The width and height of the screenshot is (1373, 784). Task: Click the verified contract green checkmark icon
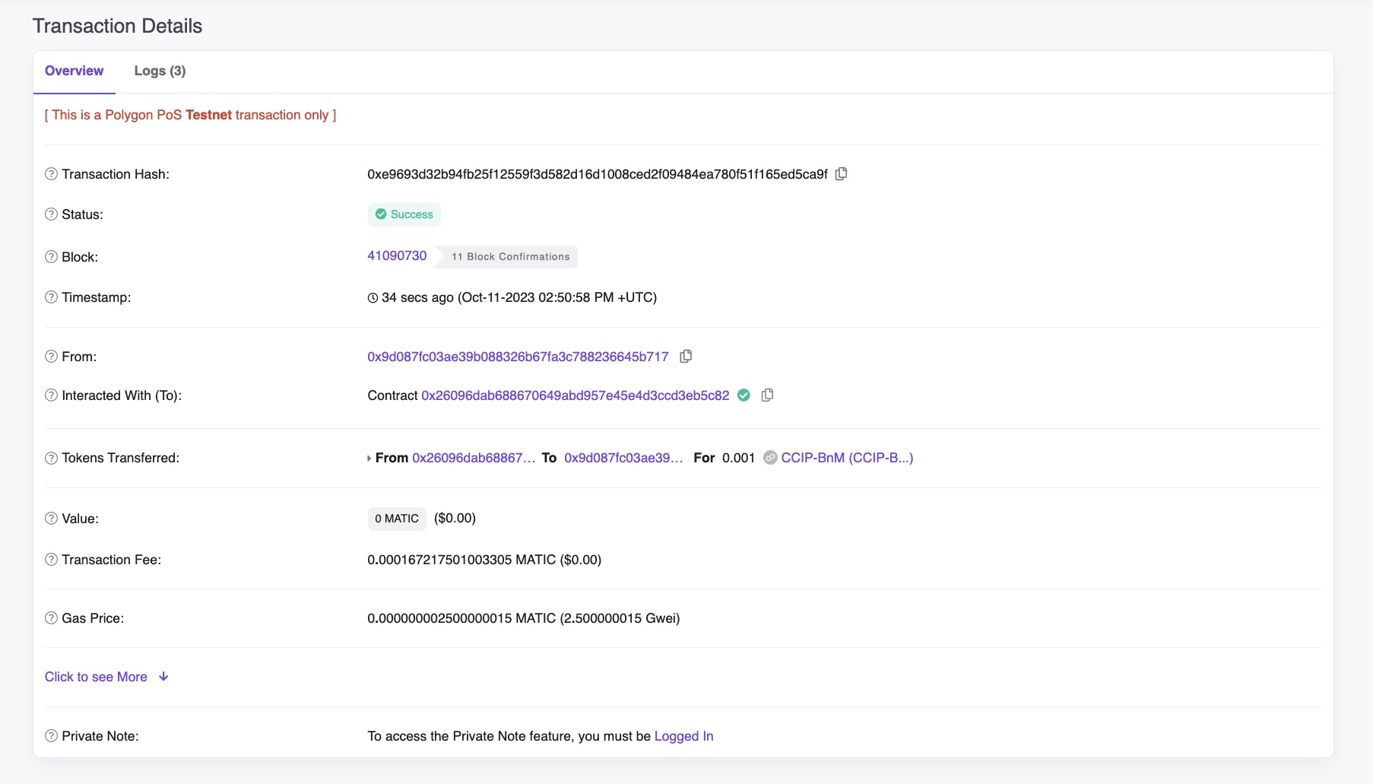(x=744, y=395)
